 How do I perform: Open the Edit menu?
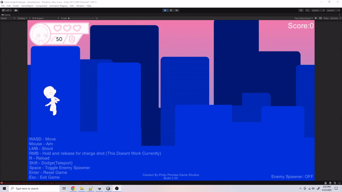[9, 6]
